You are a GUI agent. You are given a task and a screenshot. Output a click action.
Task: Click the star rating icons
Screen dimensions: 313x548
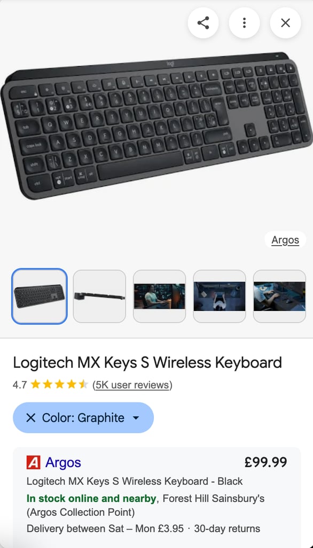(x=59, y=384)
